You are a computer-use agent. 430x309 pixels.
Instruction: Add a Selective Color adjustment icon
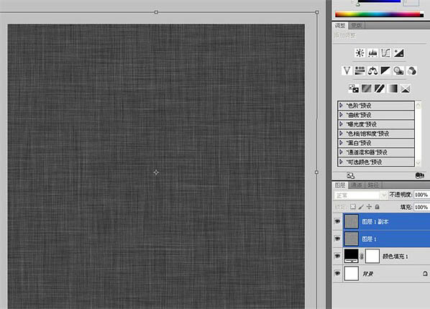[406, 88]
